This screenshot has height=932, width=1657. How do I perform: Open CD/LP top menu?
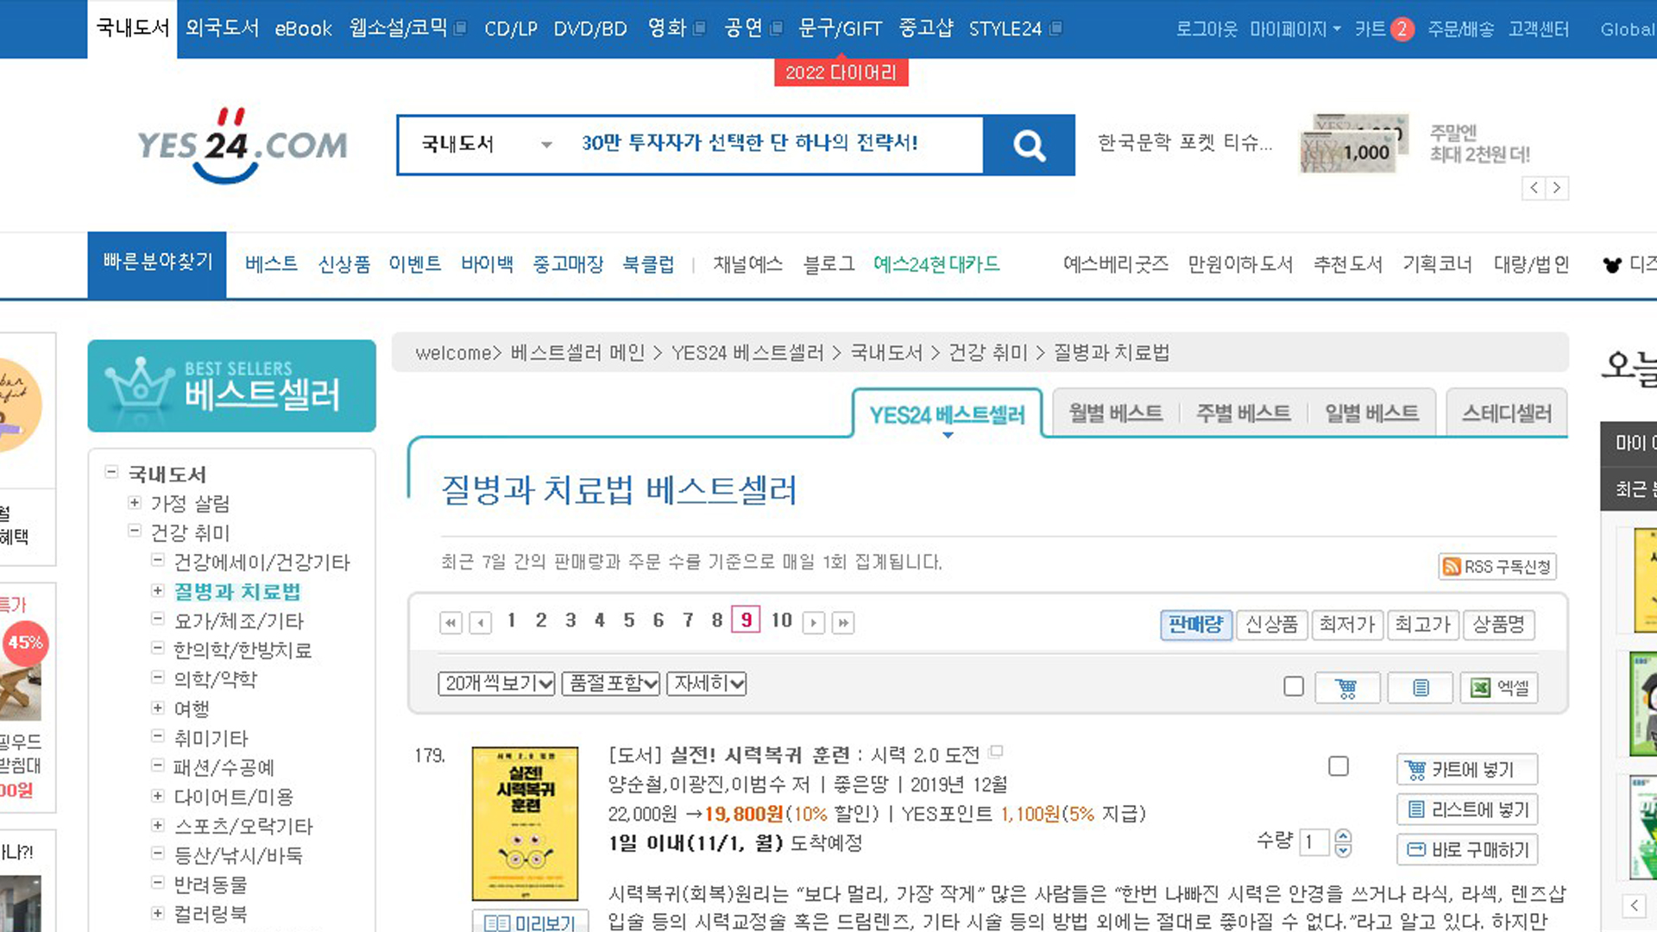point(510,28)
